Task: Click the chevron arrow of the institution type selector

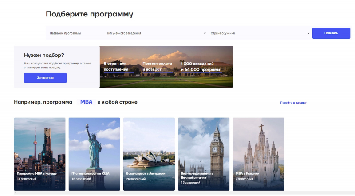Action: click(x=205, y=33)
